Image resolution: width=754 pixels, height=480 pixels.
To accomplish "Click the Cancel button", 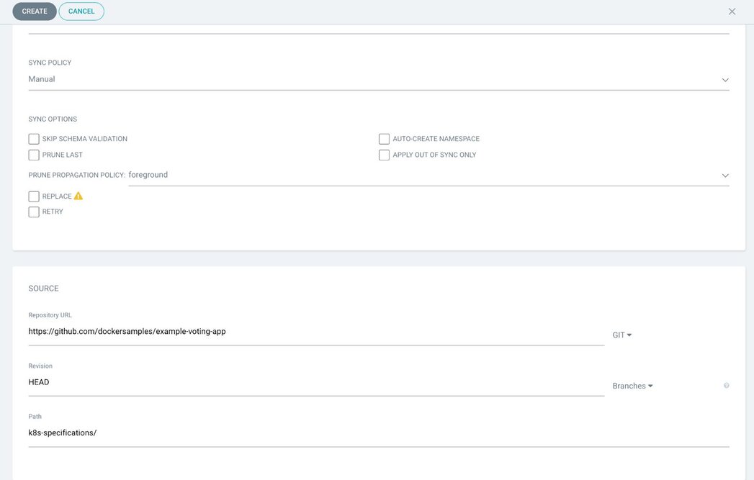I will [81, 11].
